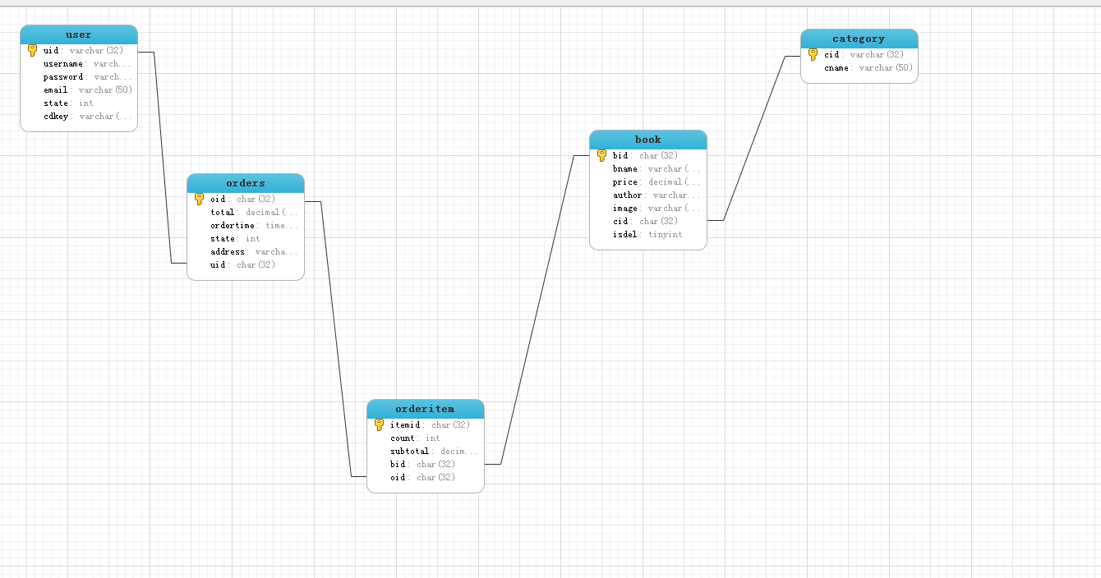
Task: Click the bid char(32) field in orderitem table
Action: pyautogui.click(x=422, y=464)
